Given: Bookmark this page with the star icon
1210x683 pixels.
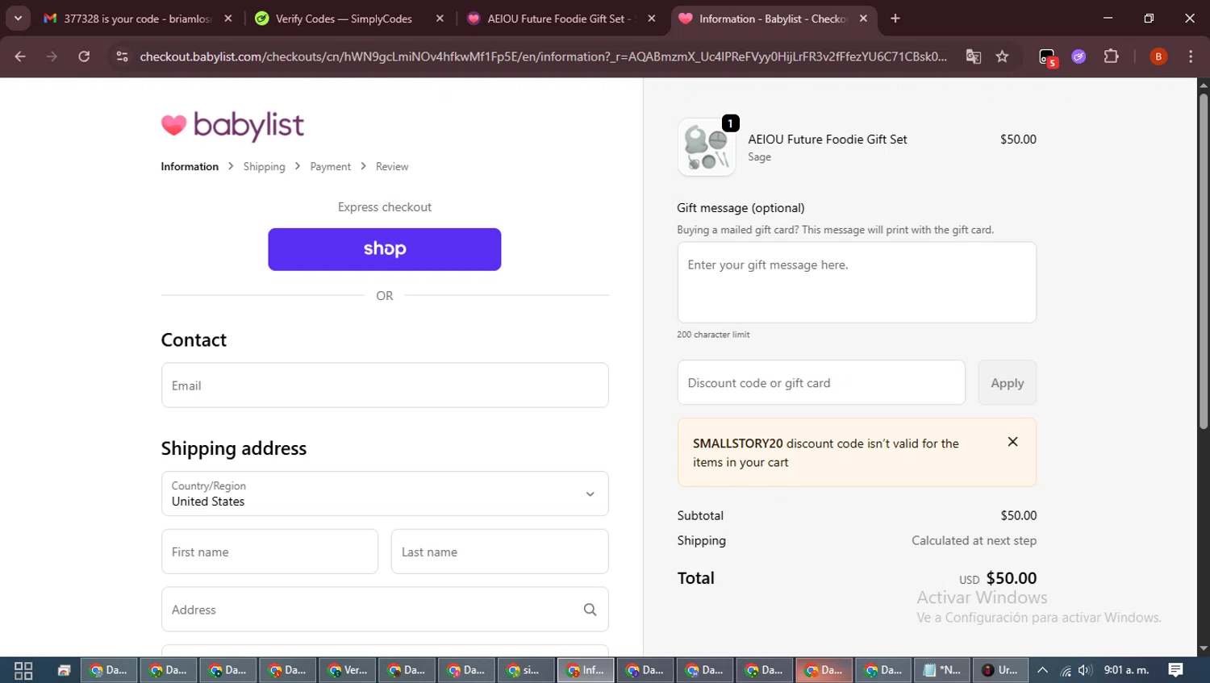Looking at the screenshot, I should 1002,56.
